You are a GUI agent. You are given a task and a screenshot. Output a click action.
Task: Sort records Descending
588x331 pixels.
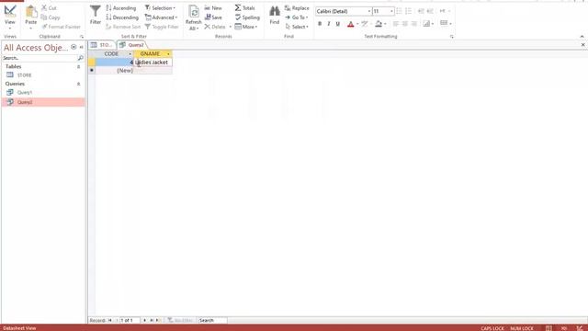tap(122, 17)
